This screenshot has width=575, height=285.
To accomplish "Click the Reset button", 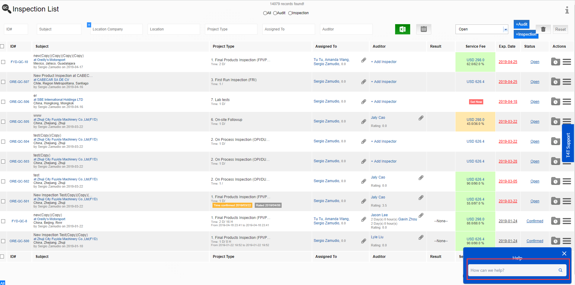I will (560, 29).
